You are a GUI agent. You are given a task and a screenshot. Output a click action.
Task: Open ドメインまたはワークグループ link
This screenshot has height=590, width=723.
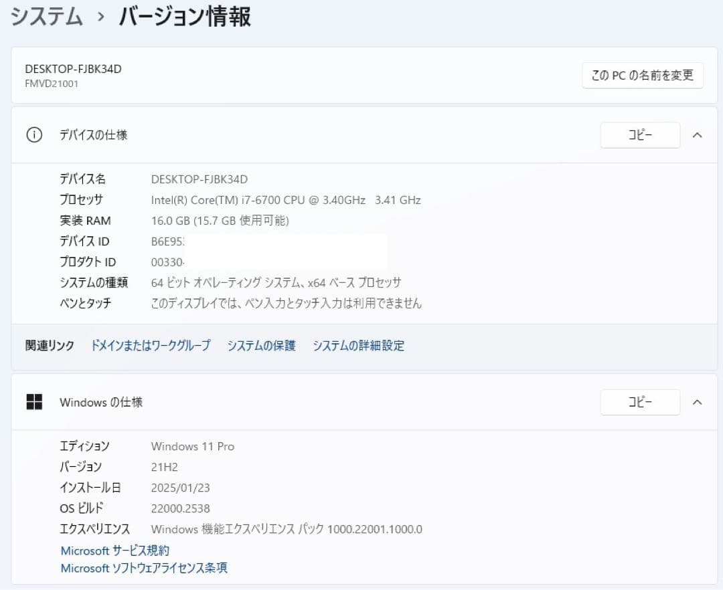point(151,345)
